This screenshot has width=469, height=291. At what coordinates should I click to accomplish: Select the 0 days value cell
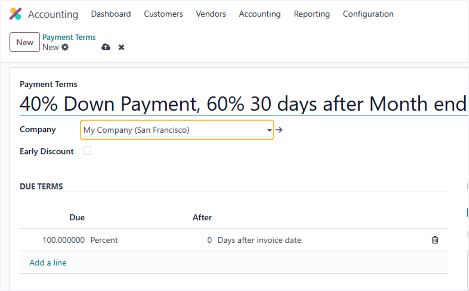pos(209,240)
